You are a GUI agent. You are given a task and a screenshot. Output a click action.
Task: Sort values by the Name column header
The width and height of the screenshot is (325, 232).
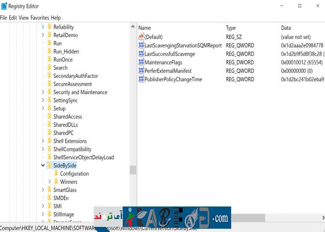click(145, 28)
